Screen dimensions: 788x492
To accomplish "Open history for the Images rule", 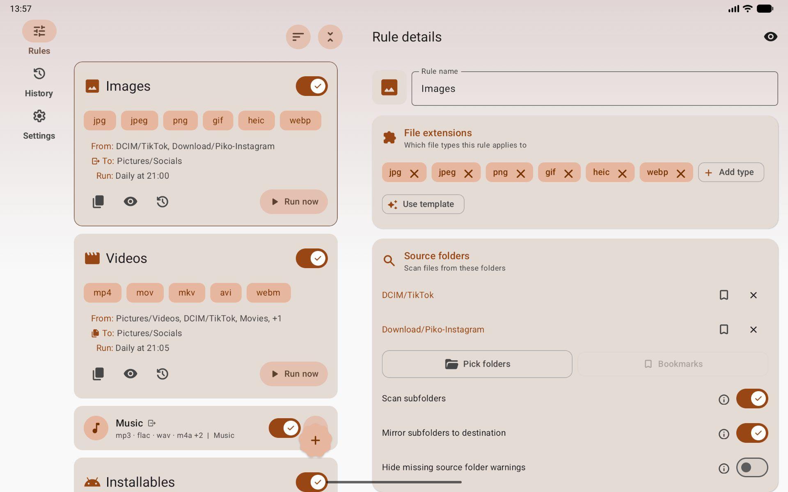I will tap(163, 201).
